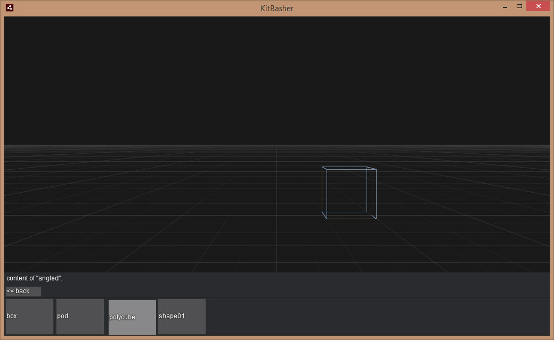Click the horizon line of the grid

coord(160,145)
